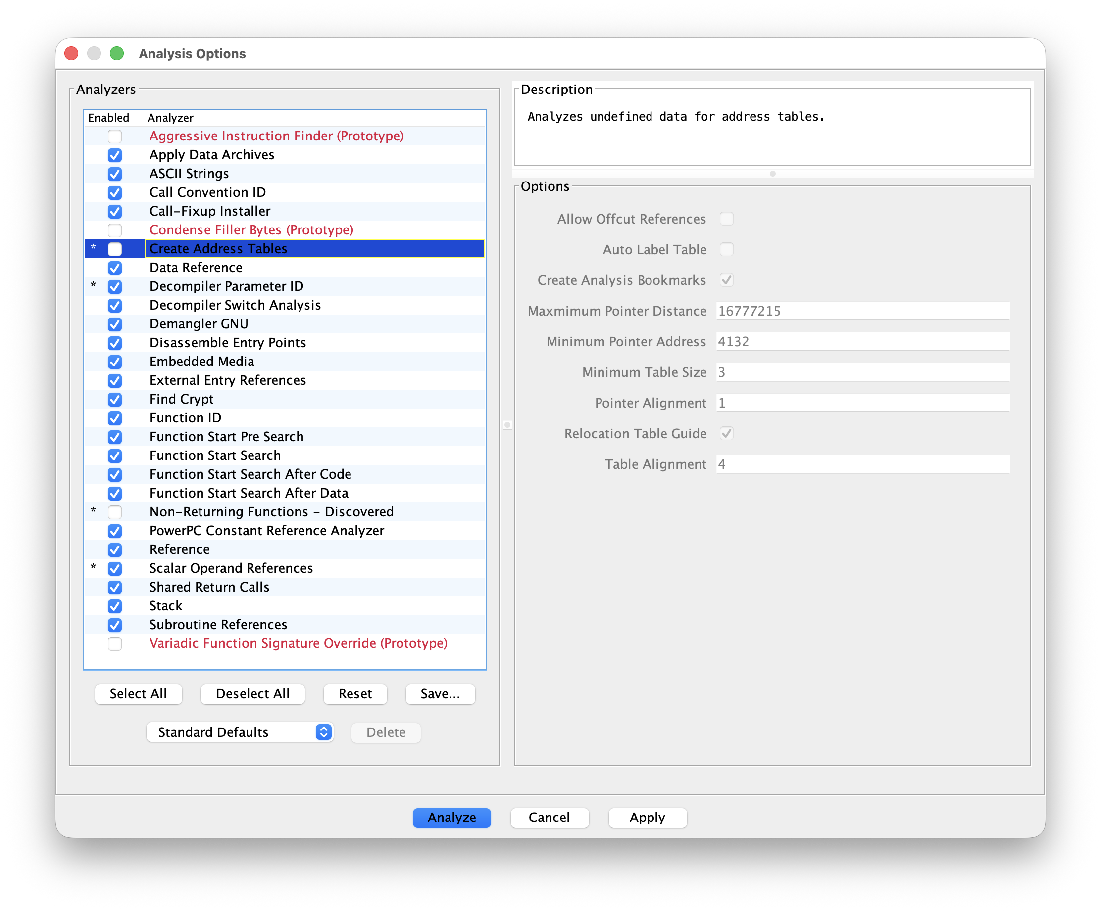
Task: Uncheck the Embedded Media checkbox
Action: tap(115, 362)
